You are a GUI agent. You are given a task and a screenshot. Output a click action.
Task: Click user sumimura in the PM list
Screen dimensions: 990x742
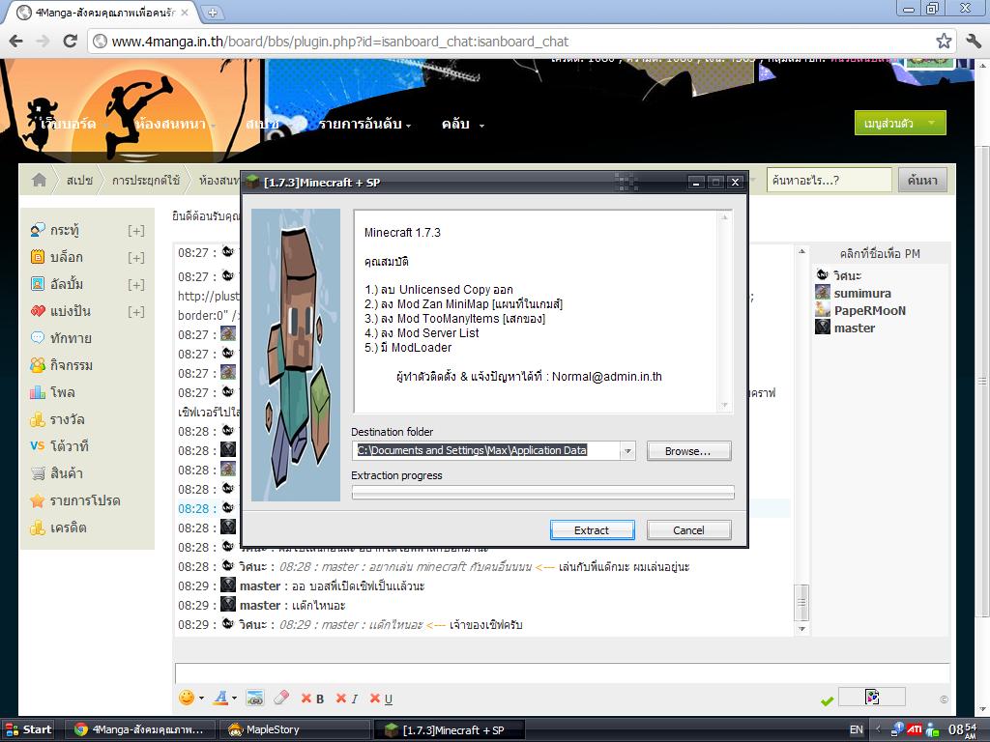tap(862, 294)
